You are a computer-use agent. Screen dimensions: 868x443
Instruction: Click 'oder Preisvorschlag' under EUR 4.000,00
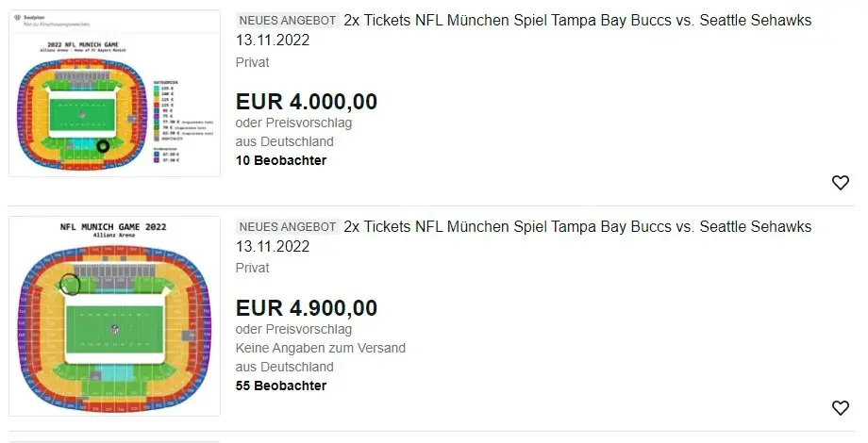point(293,123)
